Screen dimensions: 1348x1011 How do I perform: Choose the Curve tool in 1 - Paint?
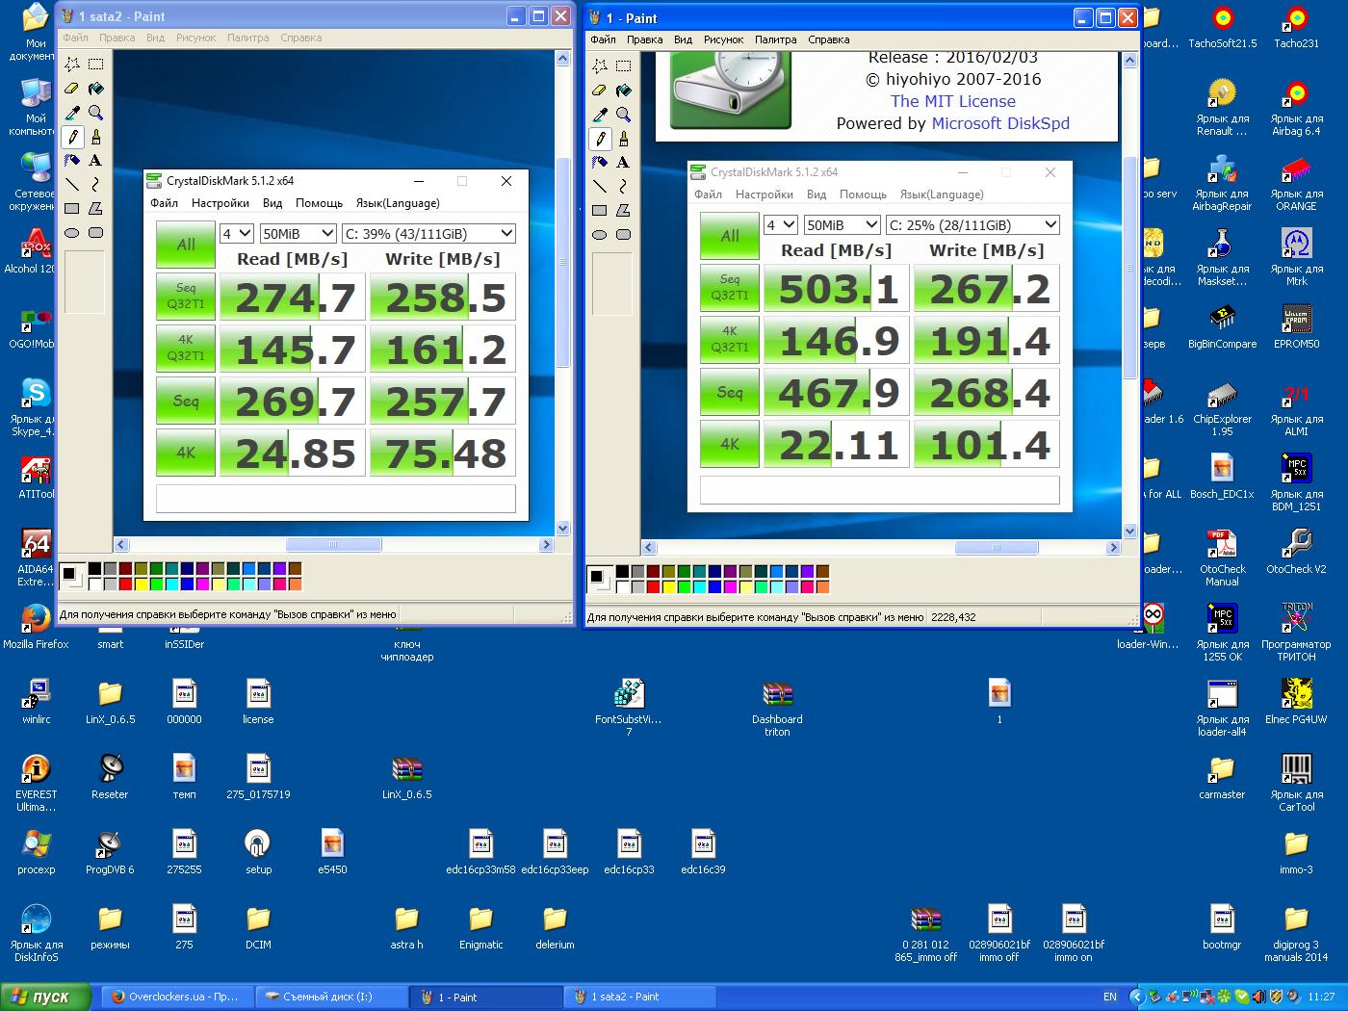click(623, 187)
